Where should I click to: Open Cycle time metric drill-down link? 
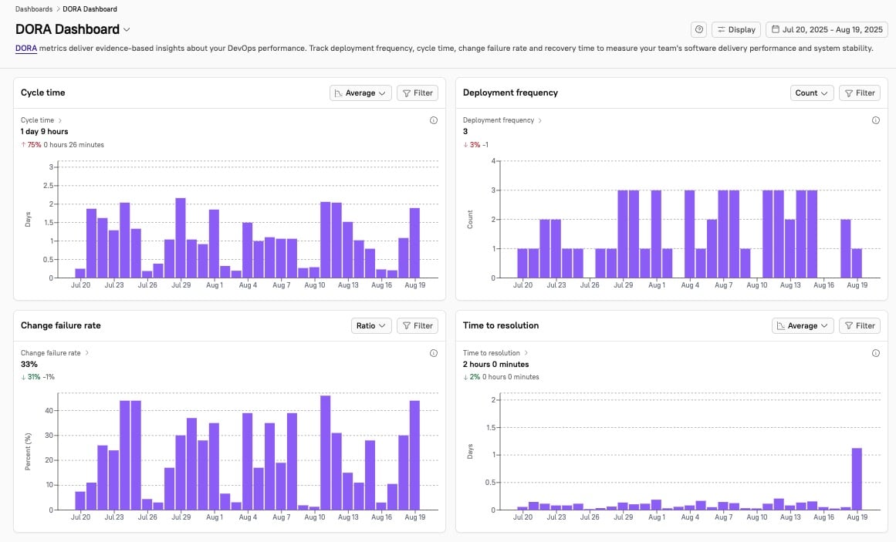(41, 120)
